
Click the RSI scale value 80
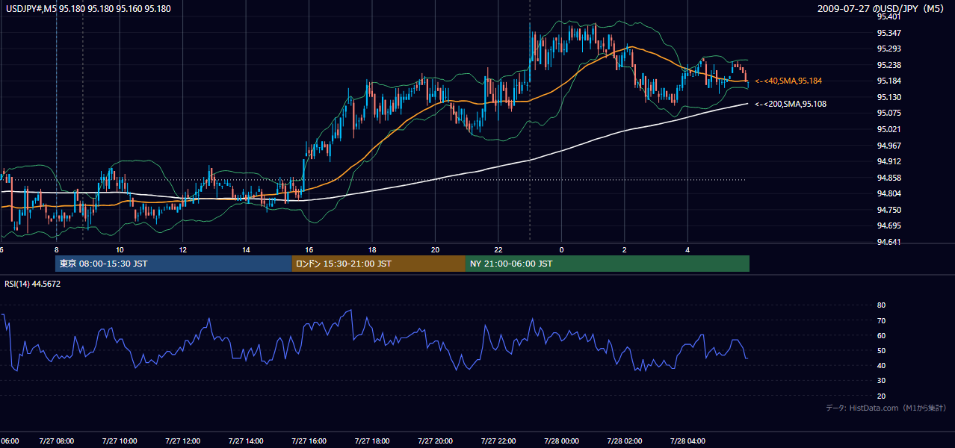coord(881,305)
